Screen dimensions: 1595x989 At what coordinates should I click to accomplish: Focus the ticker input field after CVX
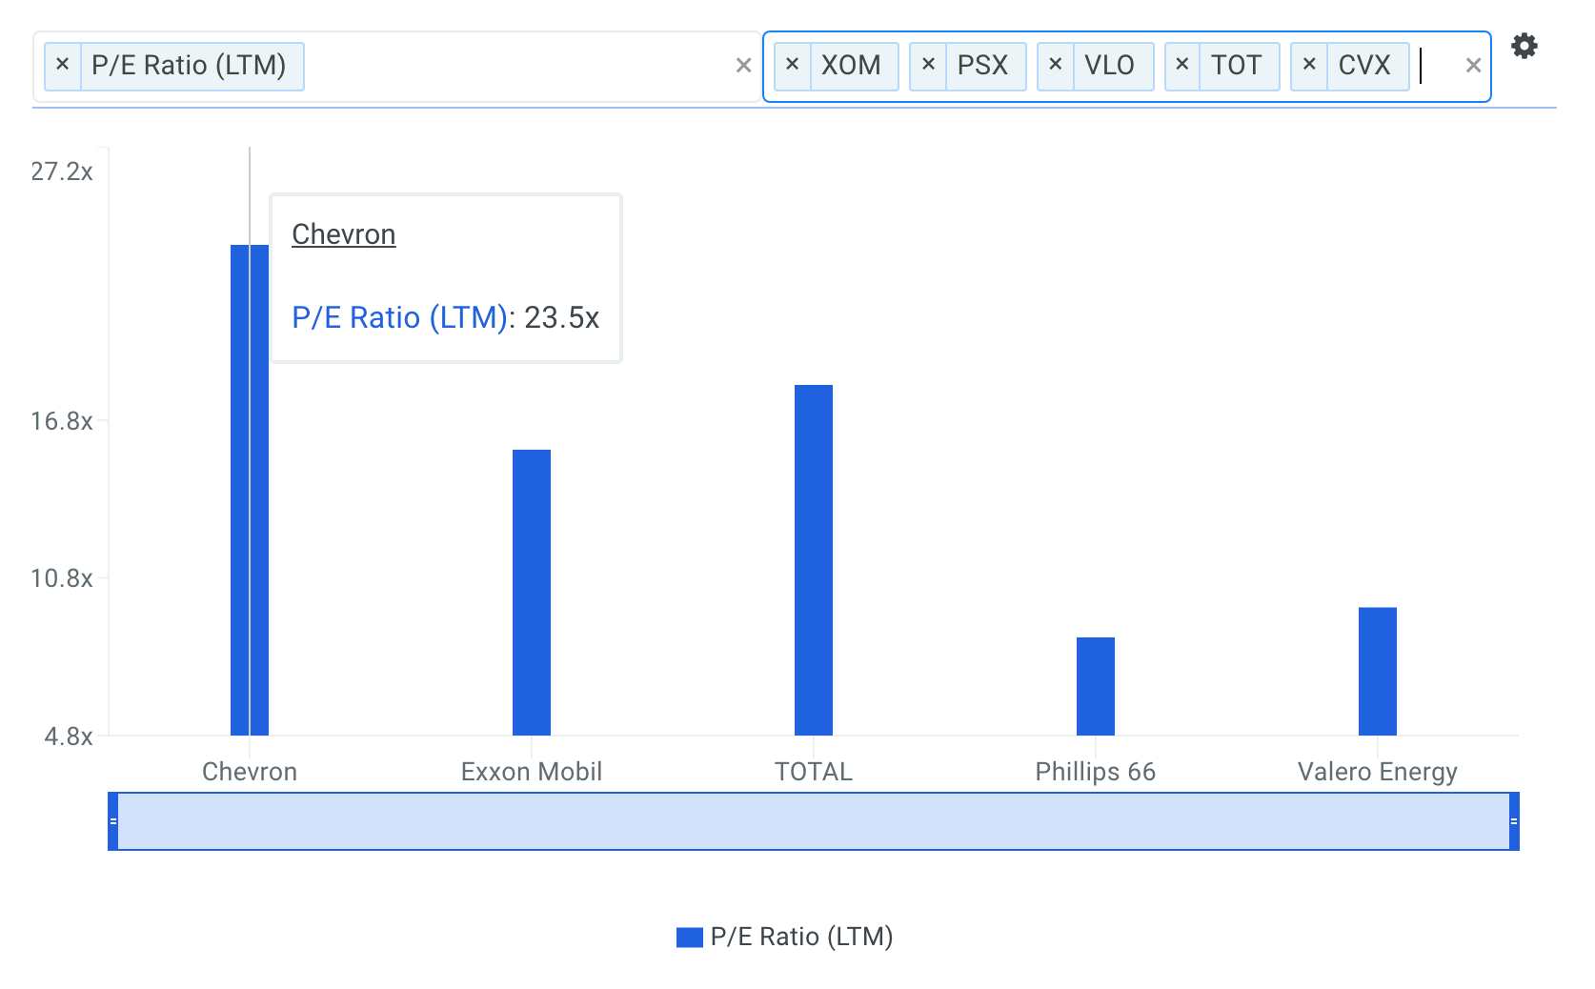click(x=1437, y=66)
